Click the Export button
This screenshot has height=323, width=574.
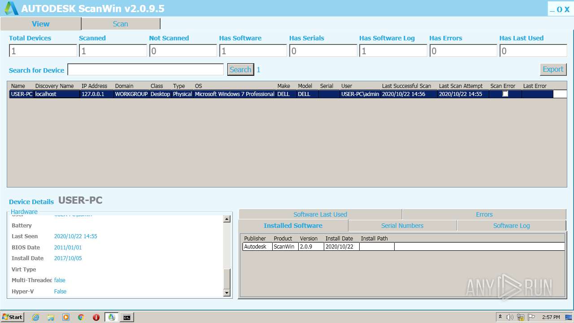[x=553, y=69]
